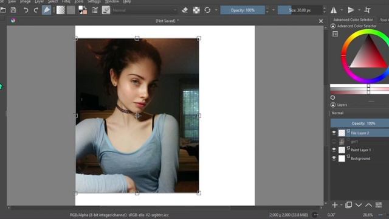Open the Settings menu
Image resolution: width=389 pixels, height=219 pixels.
94,1
